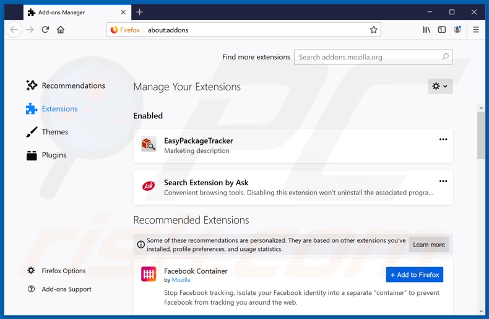This screenshot has width=489, height=319.
Task: Toggle the sidebar view icon
Action: click(x=441, y=30)
